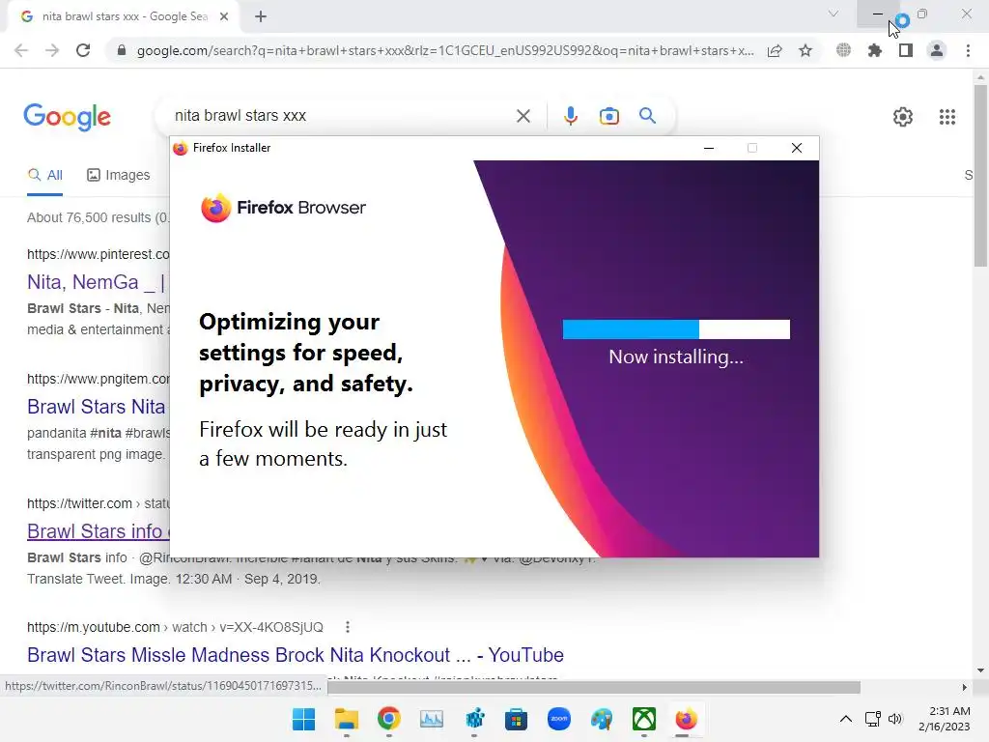Select the All results tab
Screen dimensions: 989x742
pos(44,175)
